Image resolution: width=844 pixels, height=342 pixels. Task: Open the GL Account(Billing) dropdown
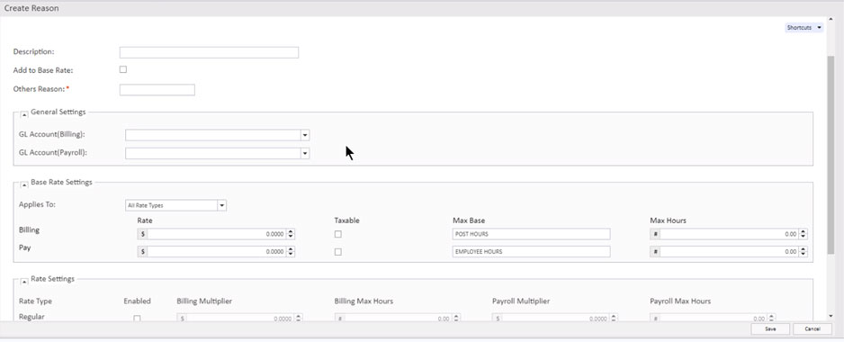click(305, 135)
